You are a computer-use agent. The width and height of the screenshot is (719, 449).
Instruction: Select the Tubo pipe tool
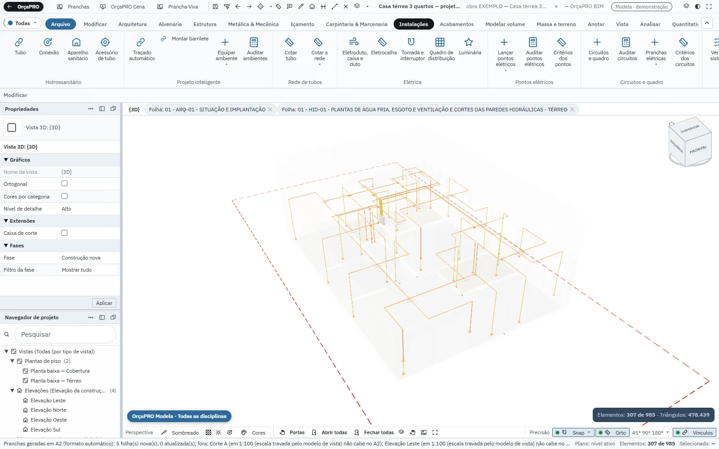click(x=20, y=46)
